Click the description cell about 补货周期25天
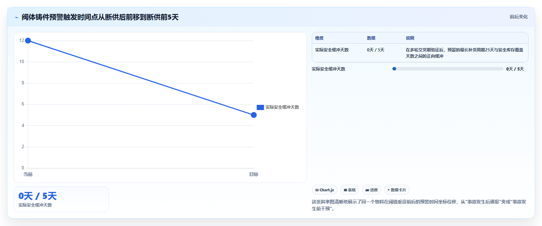Viewport: 542px width, 226px height. tap(465, 53)
